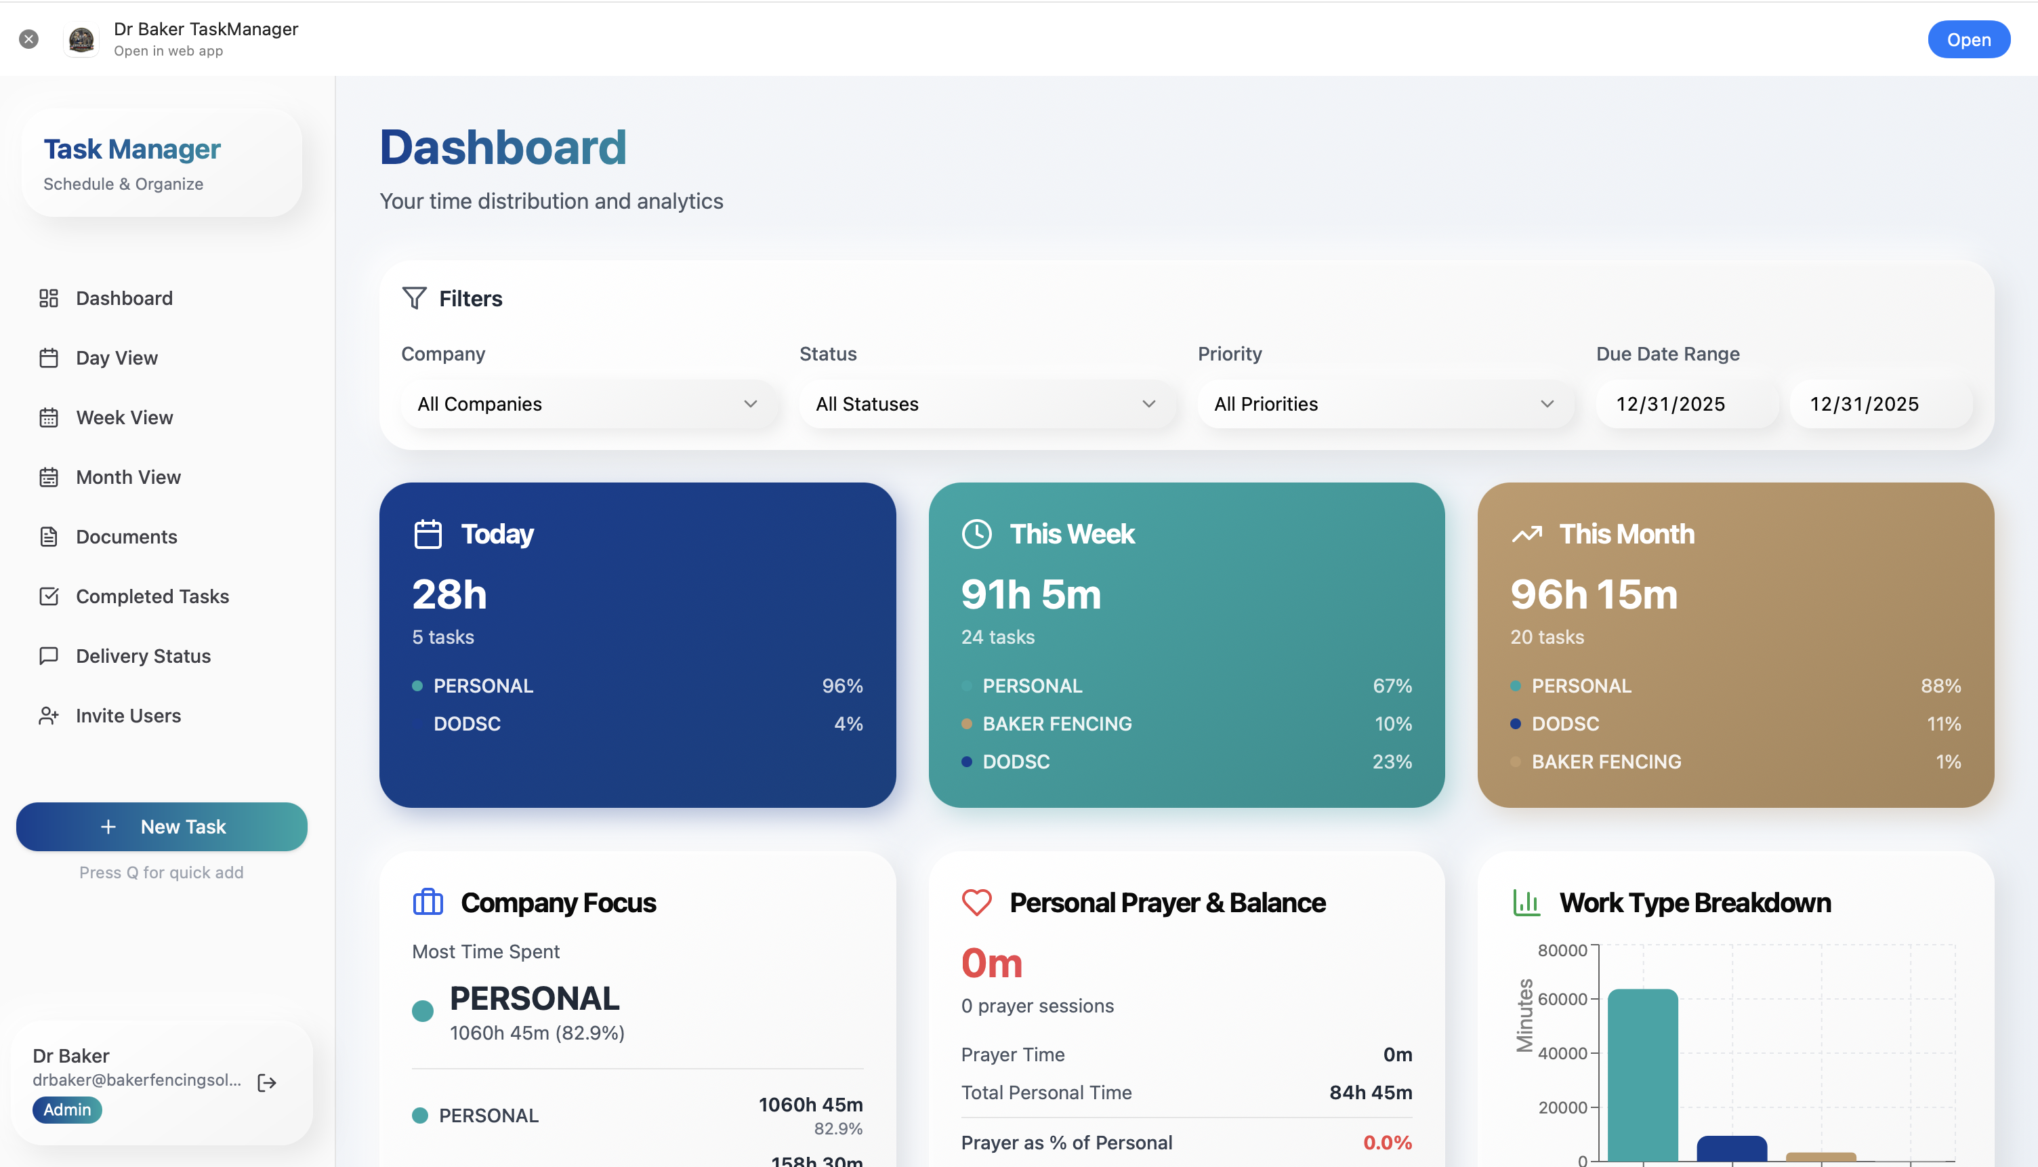This screenshot has width=2038, height=1167.
Task: Click the briefcase icon of Company Focus
Action: point(428,903)
